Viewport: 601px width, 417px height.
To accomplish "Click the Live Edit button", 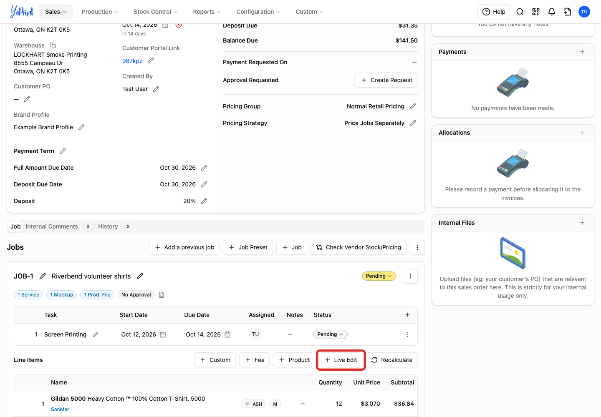I will (x=341, y=360).
